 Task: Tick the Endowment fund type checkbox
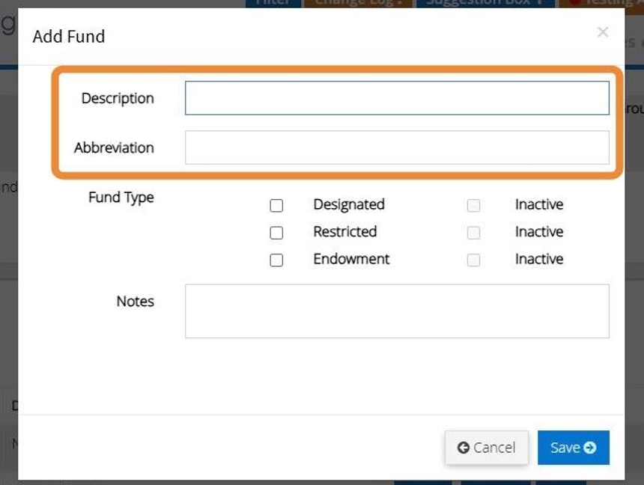tap(276, 260)
